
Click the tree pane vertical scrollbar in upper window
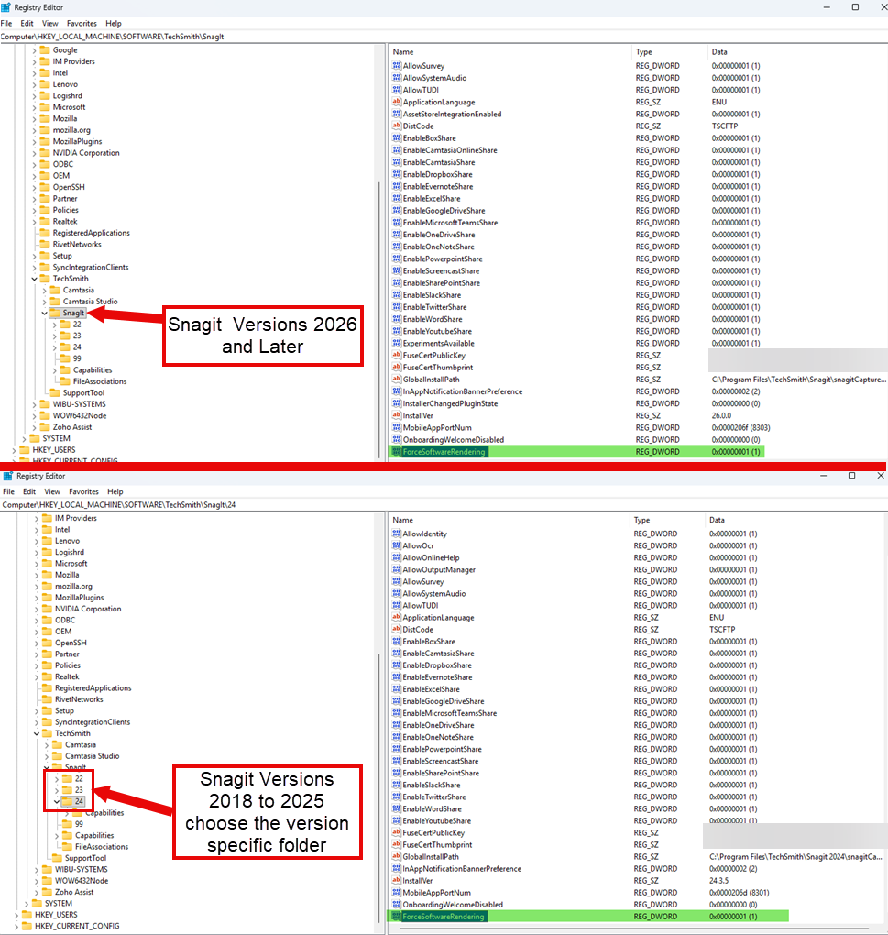(x=379, y=275)
